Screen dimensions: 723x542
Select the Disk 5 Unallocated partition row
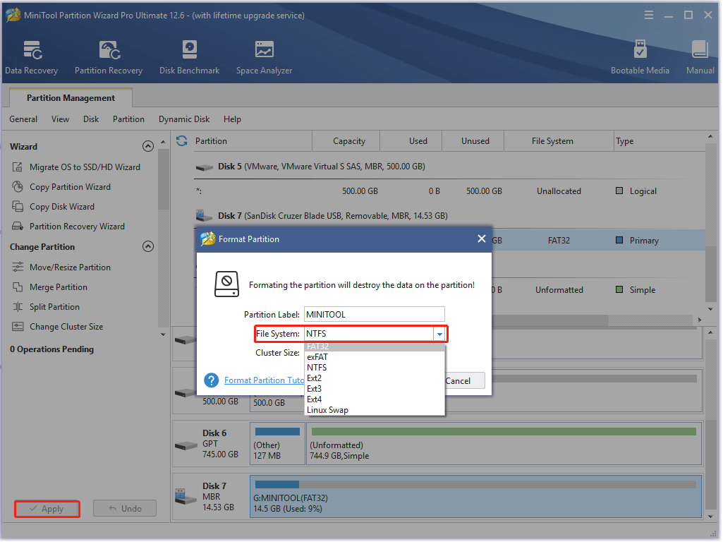tap(449, 191)
